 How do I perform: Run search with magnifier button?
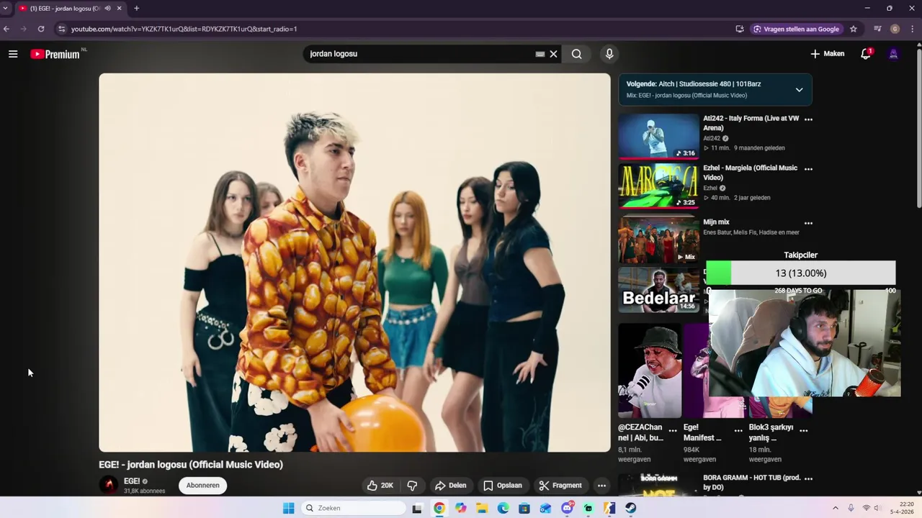click(x=577, y=54)
